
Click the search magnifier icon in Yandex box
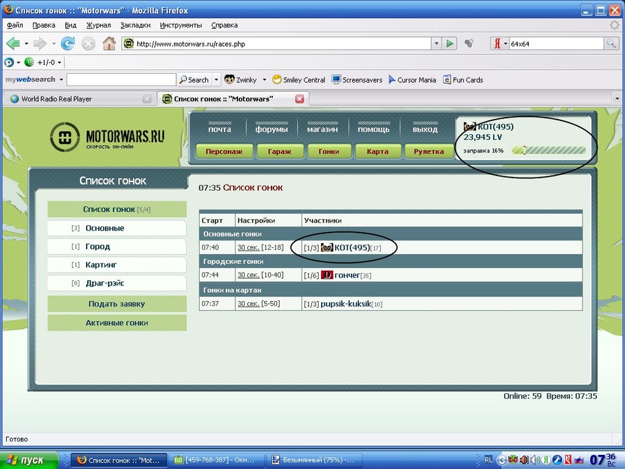point(611,44)
